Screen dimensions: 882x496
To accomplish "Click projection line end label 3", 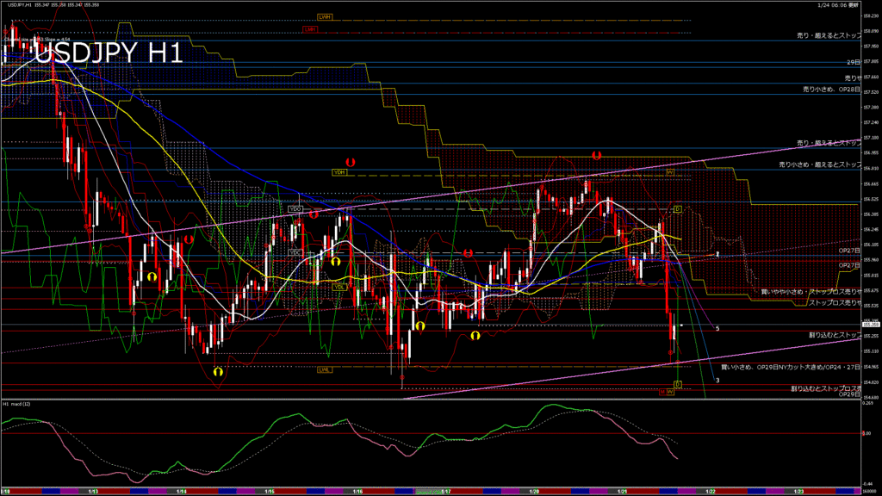I will [x=717, y=381].
